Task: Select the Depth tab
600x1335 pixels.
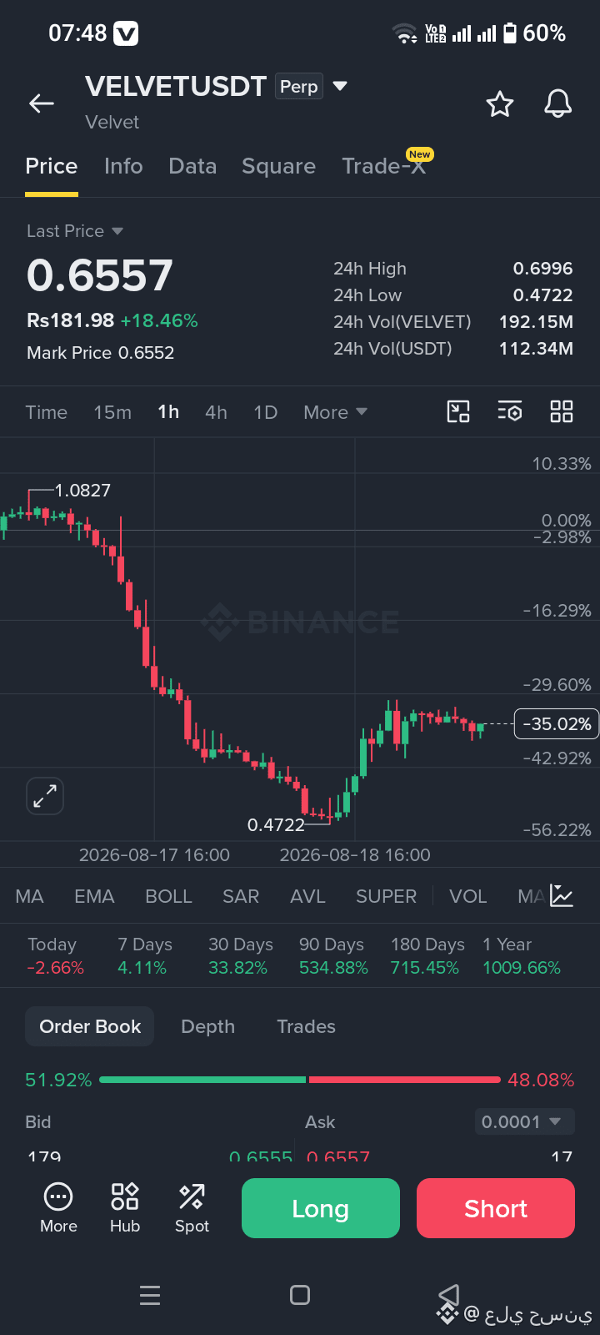Action: tap(208, 1026)
